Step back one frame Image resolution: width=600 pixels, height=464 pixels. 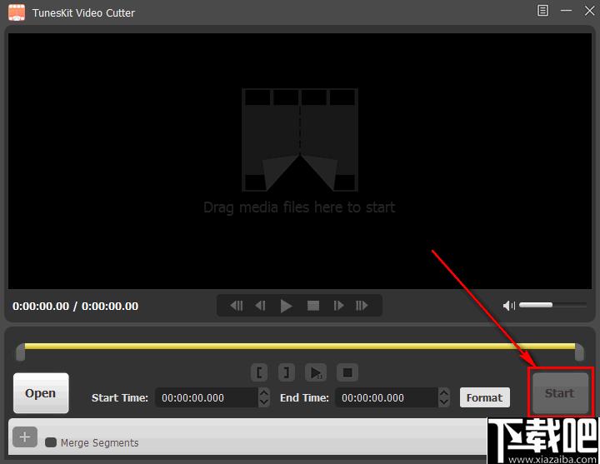point(260,306)
